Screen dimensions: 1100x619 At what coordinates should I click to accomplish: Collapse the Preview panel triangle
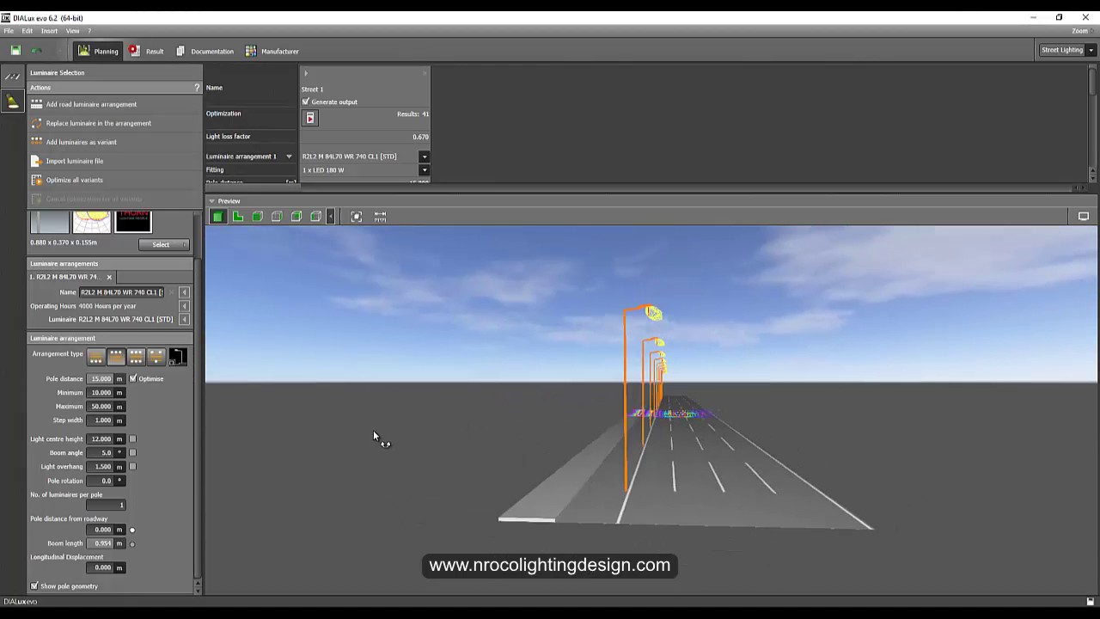tap(211, 201)
